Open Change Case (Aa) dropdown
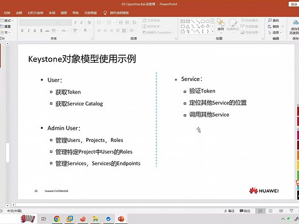 point(64,30)
